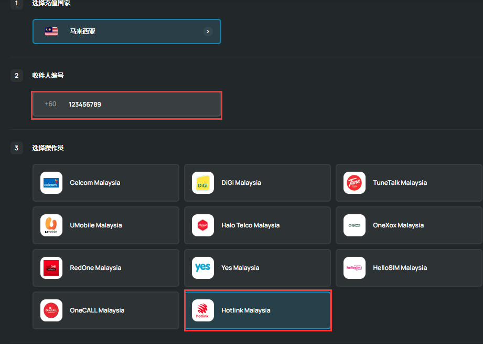
Task: Click the UMobile orange logo icon
Action: click(x=51, y=225)
